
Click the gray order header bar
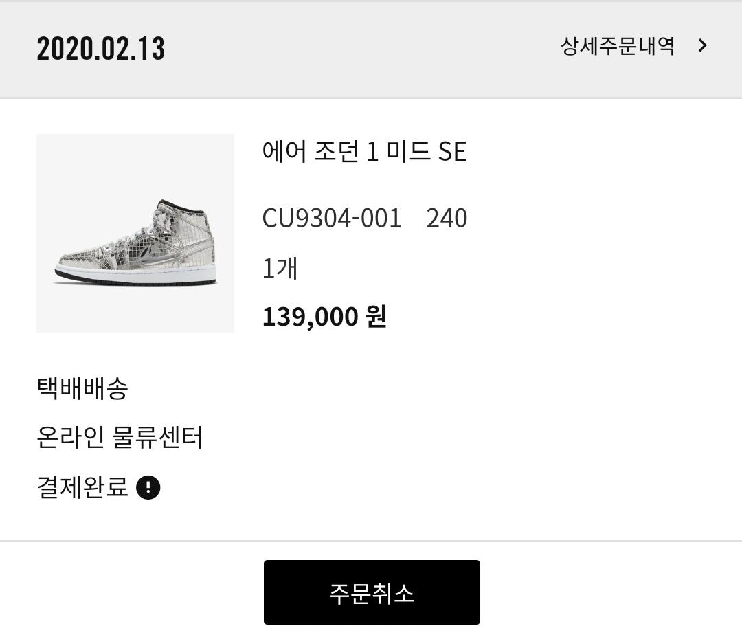[371, 49]
